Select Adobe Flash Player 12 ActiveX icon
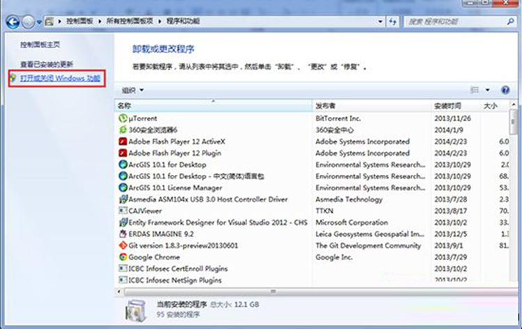This screenshot has width=522, height=331. [x=122, y=141]
